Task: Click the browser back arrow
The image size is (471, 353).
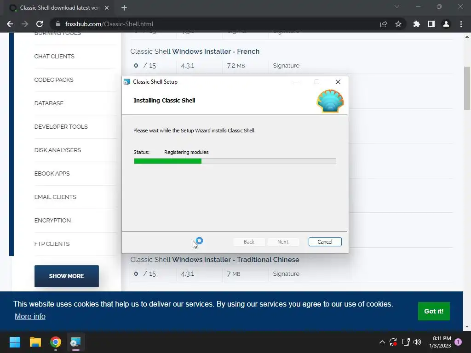Action: click(10, 24)
